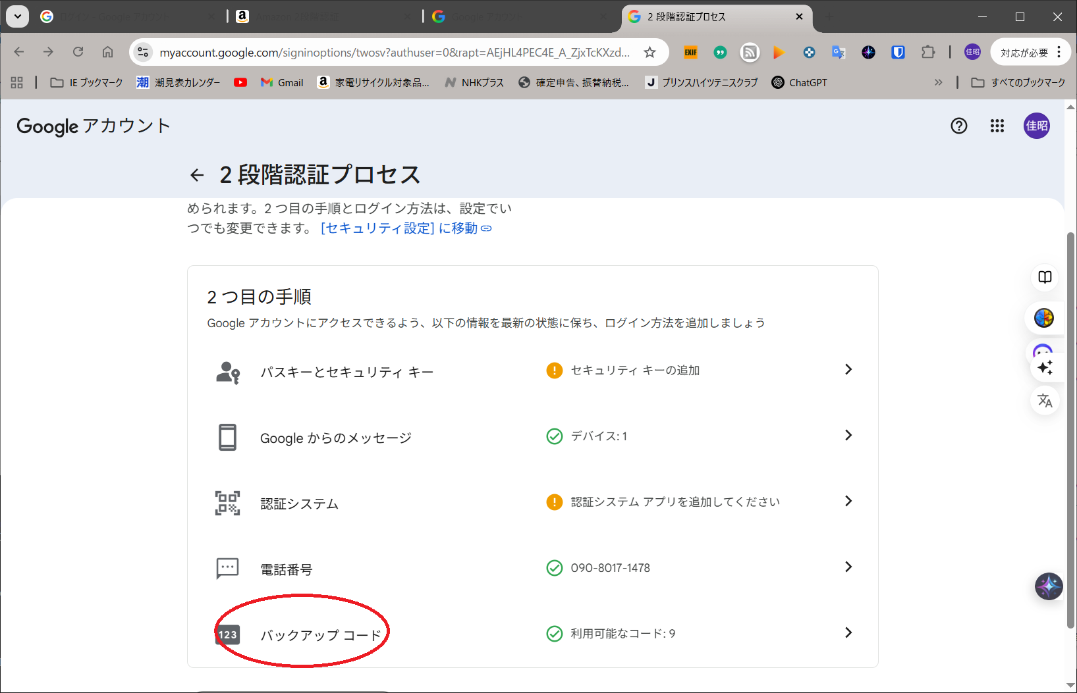The height and width of the screenshot is (693, 1077).
Task: Open Gmail from the bookmarks bar
Action: pos(282,83)
